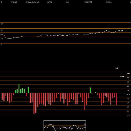Click the 100 label on the MR right axis
Screen dimensions: 131x131
point(128,74)
